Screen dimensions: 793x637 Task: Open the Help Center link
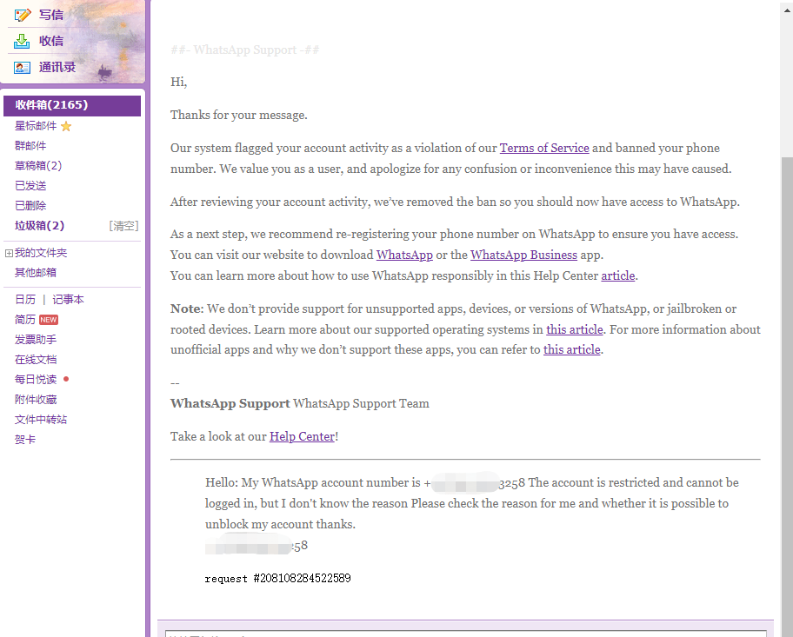(x=302, y=437)
